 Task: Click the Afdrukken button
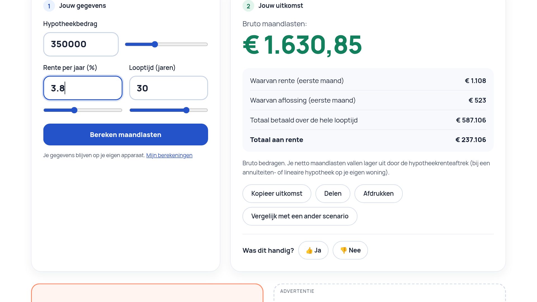378,194
